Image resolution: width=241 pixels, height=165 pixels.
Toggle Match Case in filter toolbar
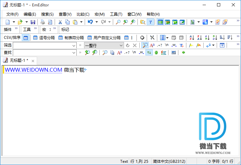point(152,45)
